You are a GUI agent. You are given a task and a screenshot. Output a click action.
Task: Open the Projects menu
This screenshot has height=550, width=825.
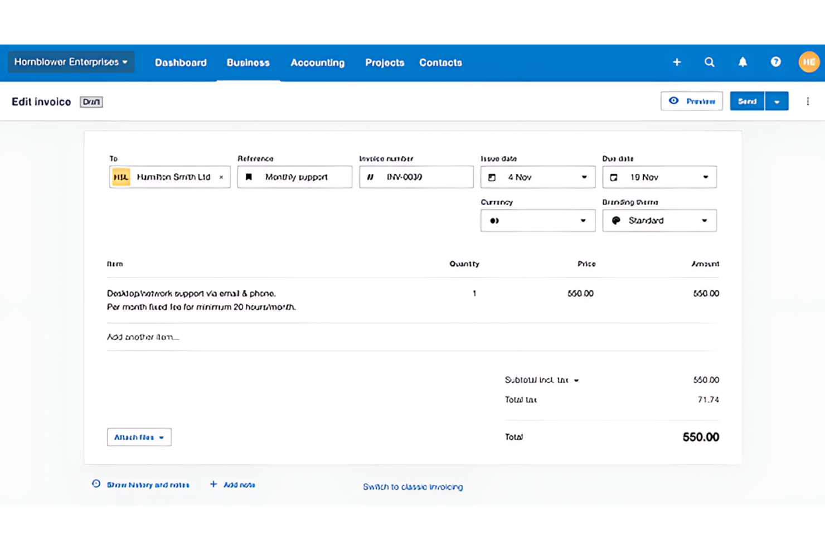[x=385, y=62]
